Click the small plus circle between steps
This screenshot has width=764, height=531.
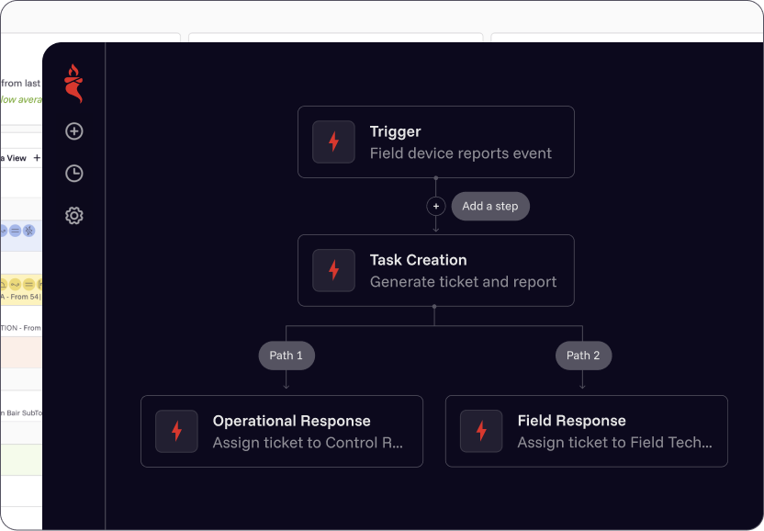click(x=436, y=206)
